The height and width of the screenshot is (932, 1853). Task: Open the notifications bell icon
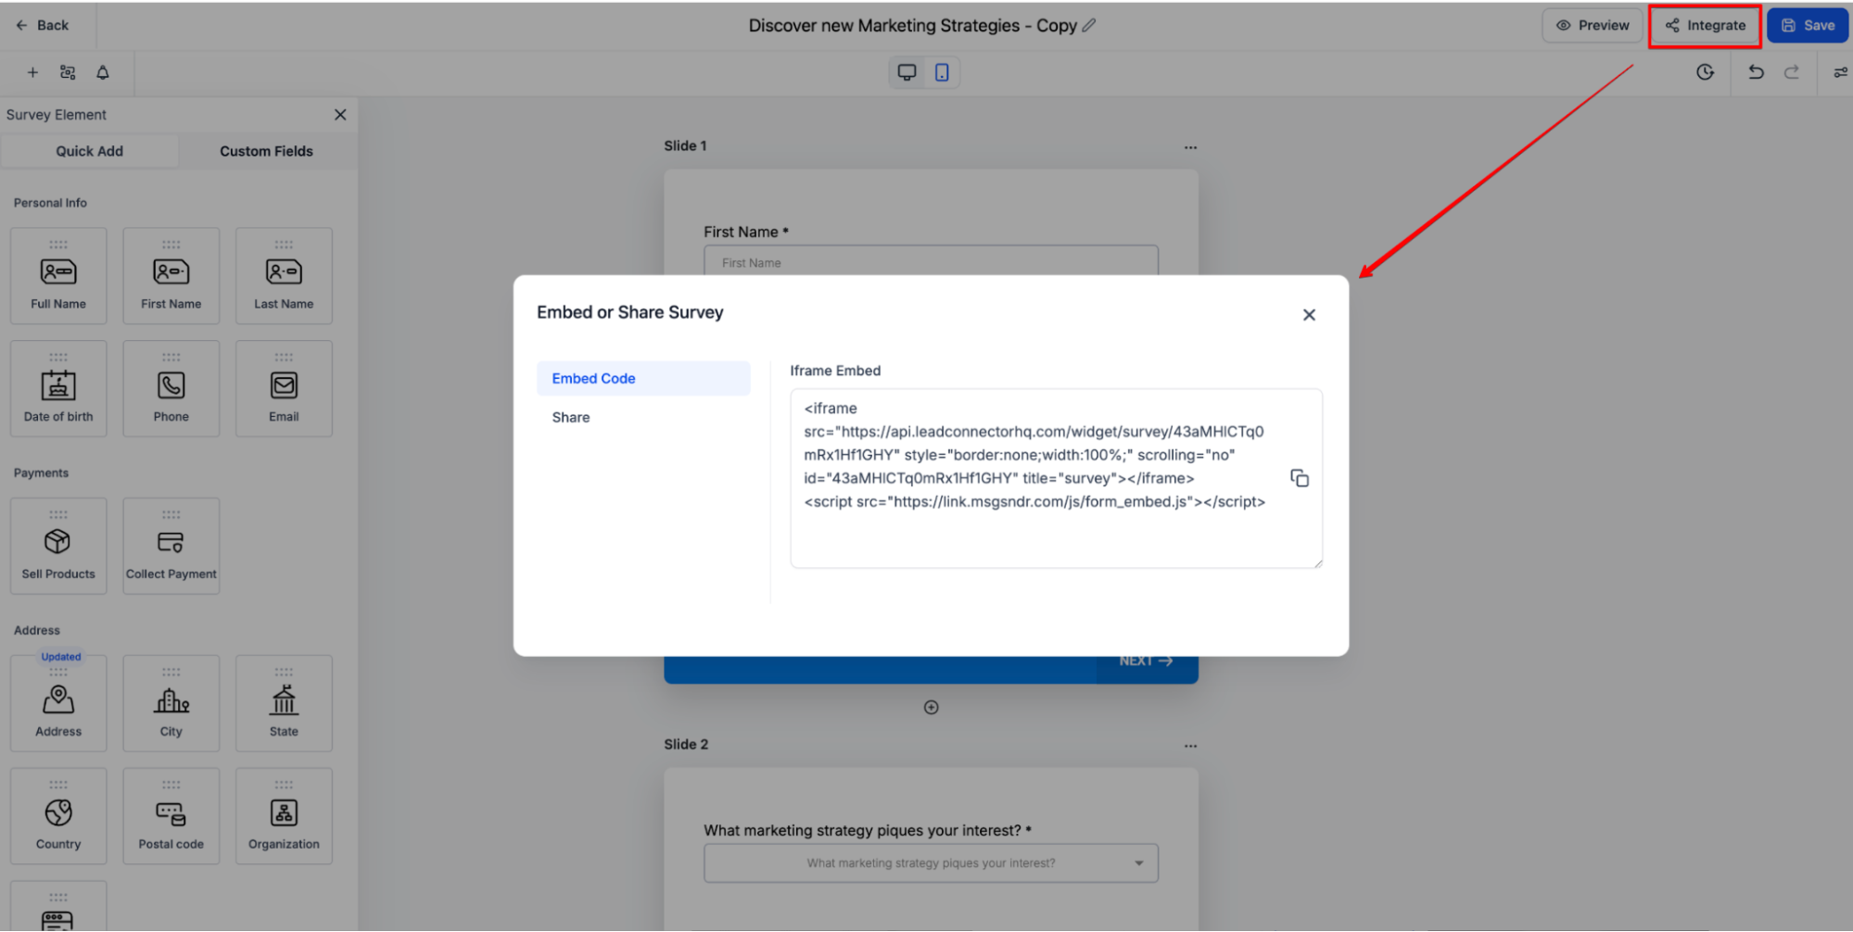pos(103,72)
